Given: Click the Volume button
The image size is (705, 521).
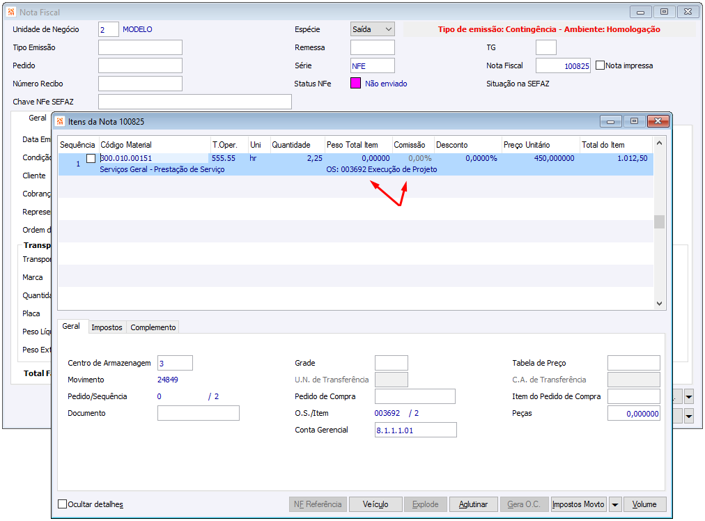Looking at the screenshot, I should coord(644,504).
